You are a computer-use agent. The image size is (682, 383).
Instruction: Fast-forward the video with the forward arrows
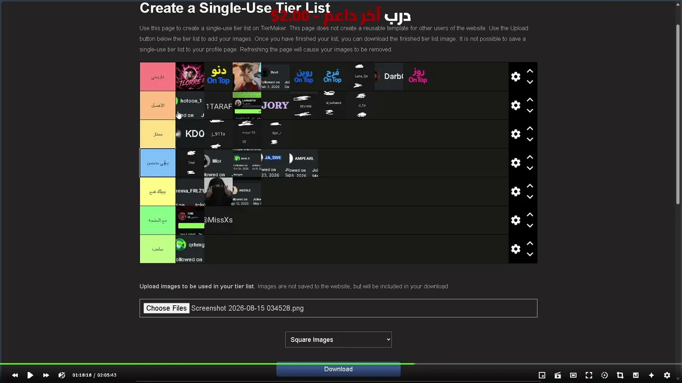(46, 375)
